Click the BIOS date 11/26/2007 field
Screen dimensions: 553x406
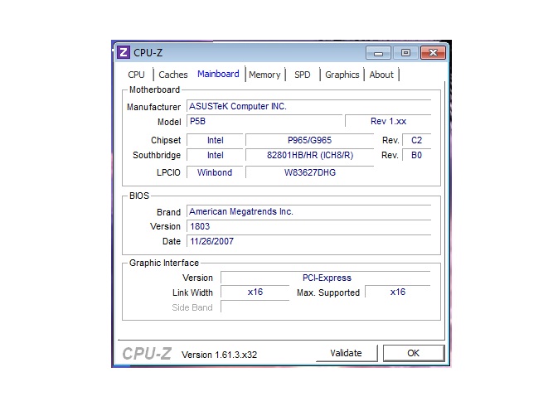click(x=309, y=241)
